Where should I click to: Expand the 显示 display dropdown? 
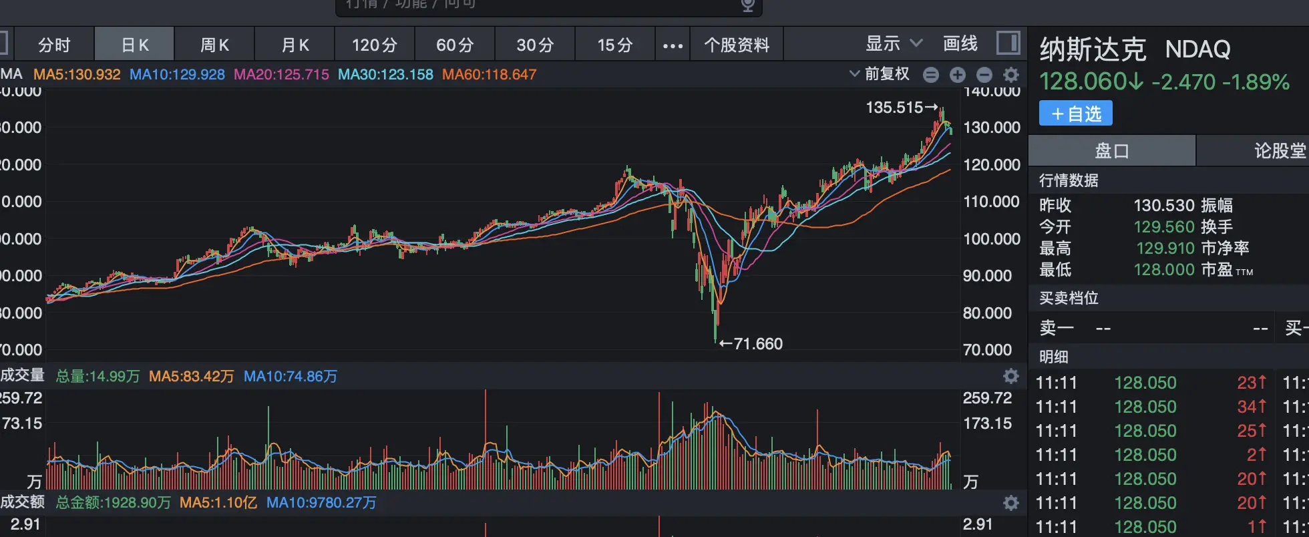pyautogui.click(x=894, y=44)
